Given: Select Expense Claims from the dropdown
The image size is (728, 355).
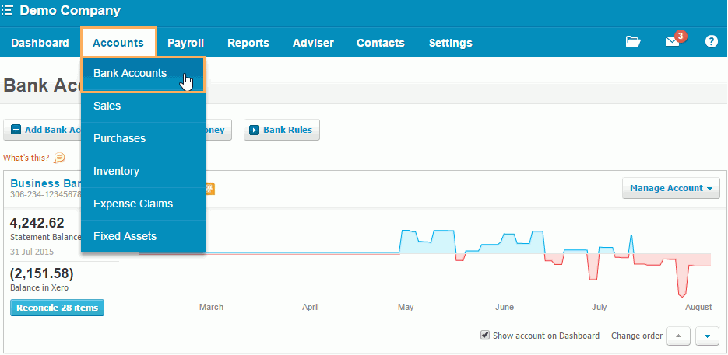Looking at the screenshot, I should (x=143, y=204).
